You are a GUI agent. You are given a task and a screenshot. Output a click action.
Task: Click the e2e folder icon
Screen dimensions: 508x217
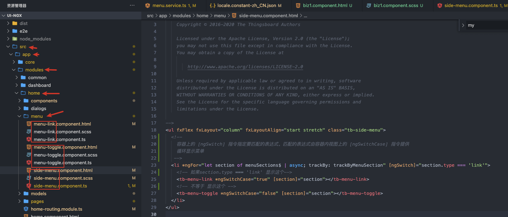(14, 31)
